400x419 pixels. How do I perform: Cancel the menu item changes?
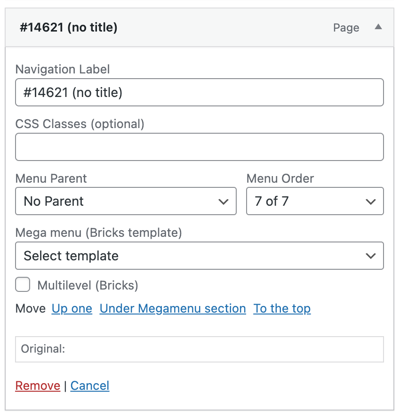(x=90, y=386)
